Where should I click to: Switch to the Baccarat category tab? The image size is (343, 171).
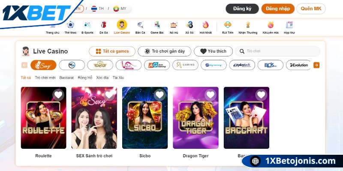click(66, 78)
